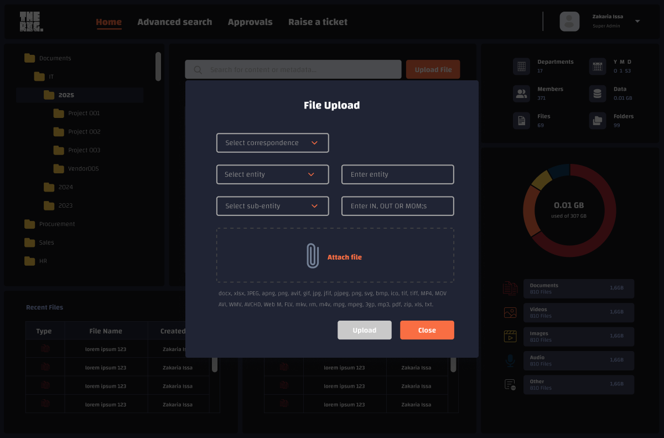This screenshot has width=664, height=438.
Task: Open the Select correspondence dropdown
Action: [272, 142]
